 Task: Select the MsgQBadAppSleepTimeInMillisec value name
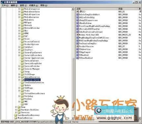(94, 38)
